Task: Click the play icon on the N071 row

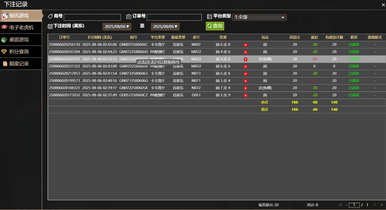Action: tap(246, 81)
